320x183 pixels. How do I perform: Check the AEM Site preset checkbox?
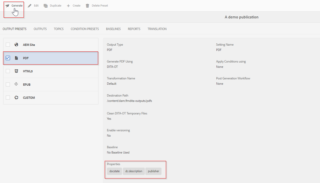coord(8,44)
